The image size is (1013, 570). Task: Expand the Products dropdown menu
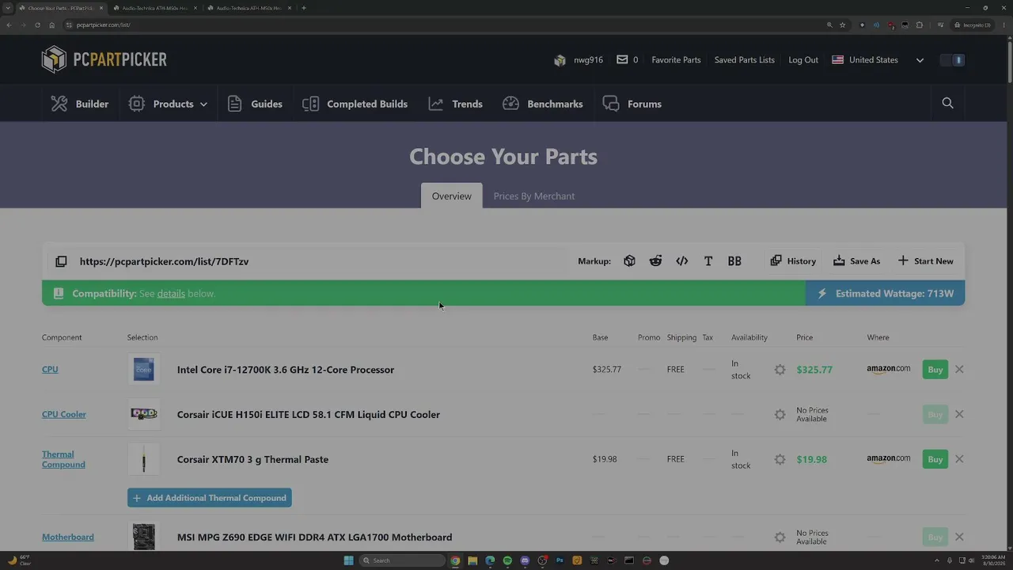coord(168,104)
